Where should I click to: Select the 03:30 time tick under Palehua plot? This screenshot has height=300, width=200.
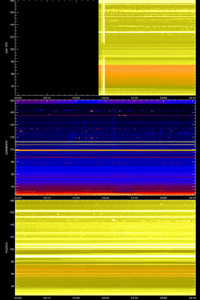click(x=105, y=298)
